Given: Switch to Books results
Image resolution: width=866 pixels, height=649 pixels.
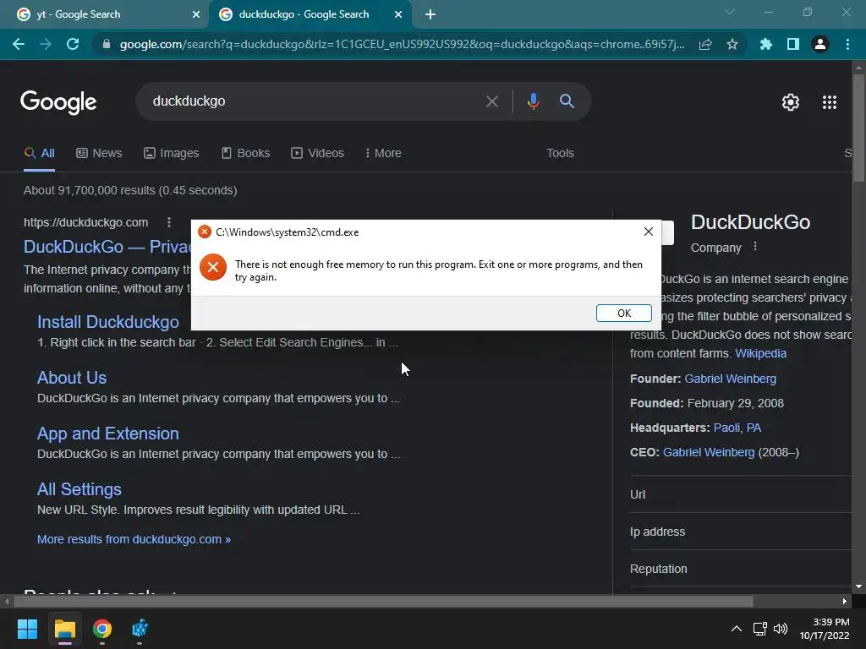Looking at the screenshot, I should point(246,154).
